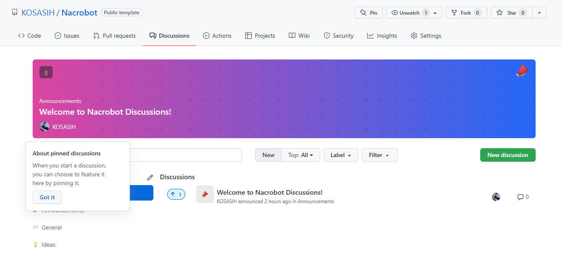Go to the Actions tab
This screenshot has height=255, width=562.
pyautogui.click(x=217, y=36)
